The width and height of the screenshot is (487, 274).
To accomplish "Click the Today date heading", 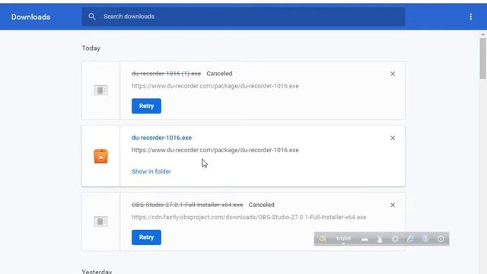I will (91, 48).
